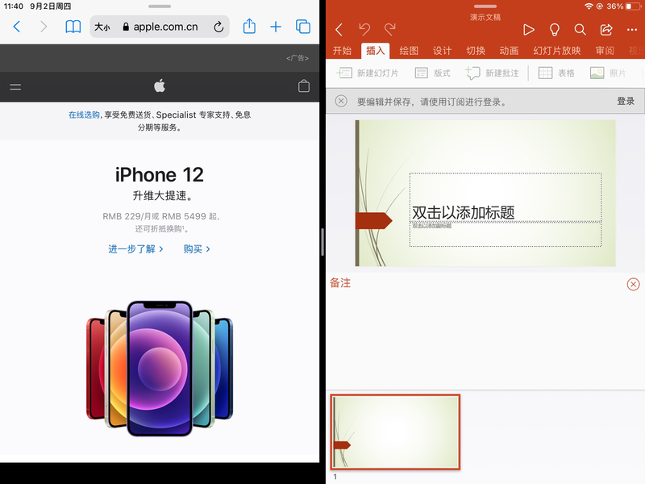Open PowerPoint more options ellipsis
Image resolution: width=645 pixels, height=484 pixels.
pyautogui.click(x=632, y=30)
